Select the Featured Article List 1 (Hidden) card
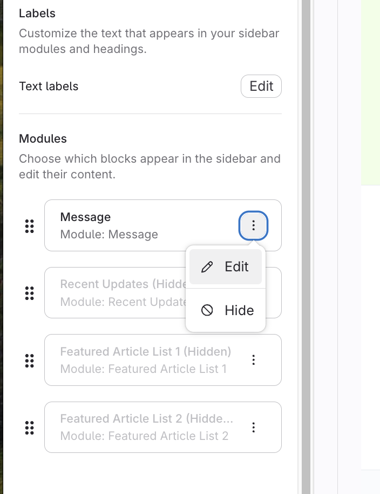 pyautogui.click(x=146, y=360)
